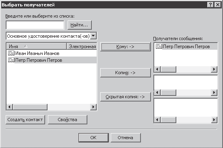
Task: Click the Создать контакт button
Action: 25,120
